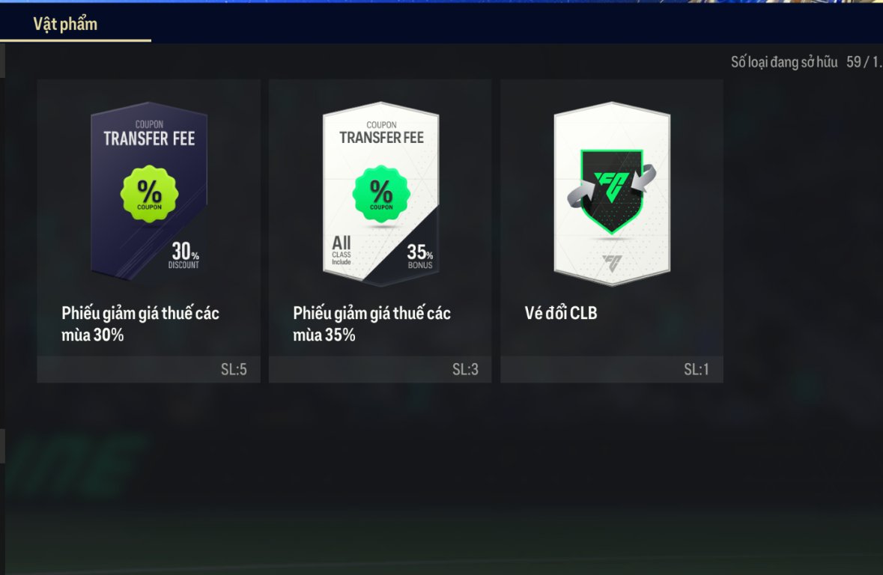The image size is (883, 575).
Task: Click the yellow-green % coupon badge on purple card
Action: pos(149,193)
